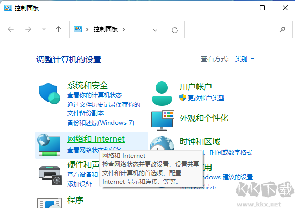Go back with the left arrow
This screenshot has height=208, width=295.
[11, 29]
